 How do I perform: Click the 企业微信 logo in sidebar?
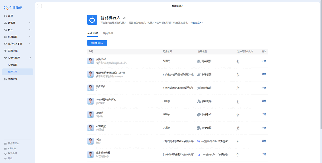coord(13,8)
